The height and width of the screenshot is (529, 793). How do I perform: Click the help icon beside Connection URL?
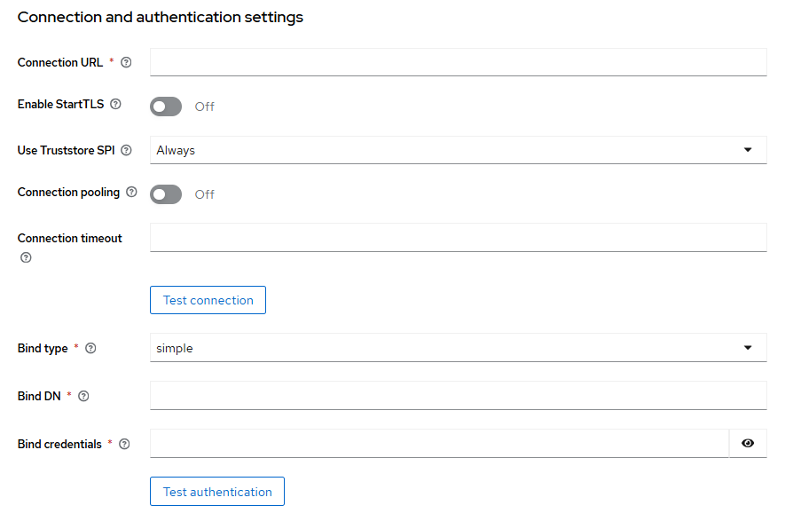[x=126, y=63]
